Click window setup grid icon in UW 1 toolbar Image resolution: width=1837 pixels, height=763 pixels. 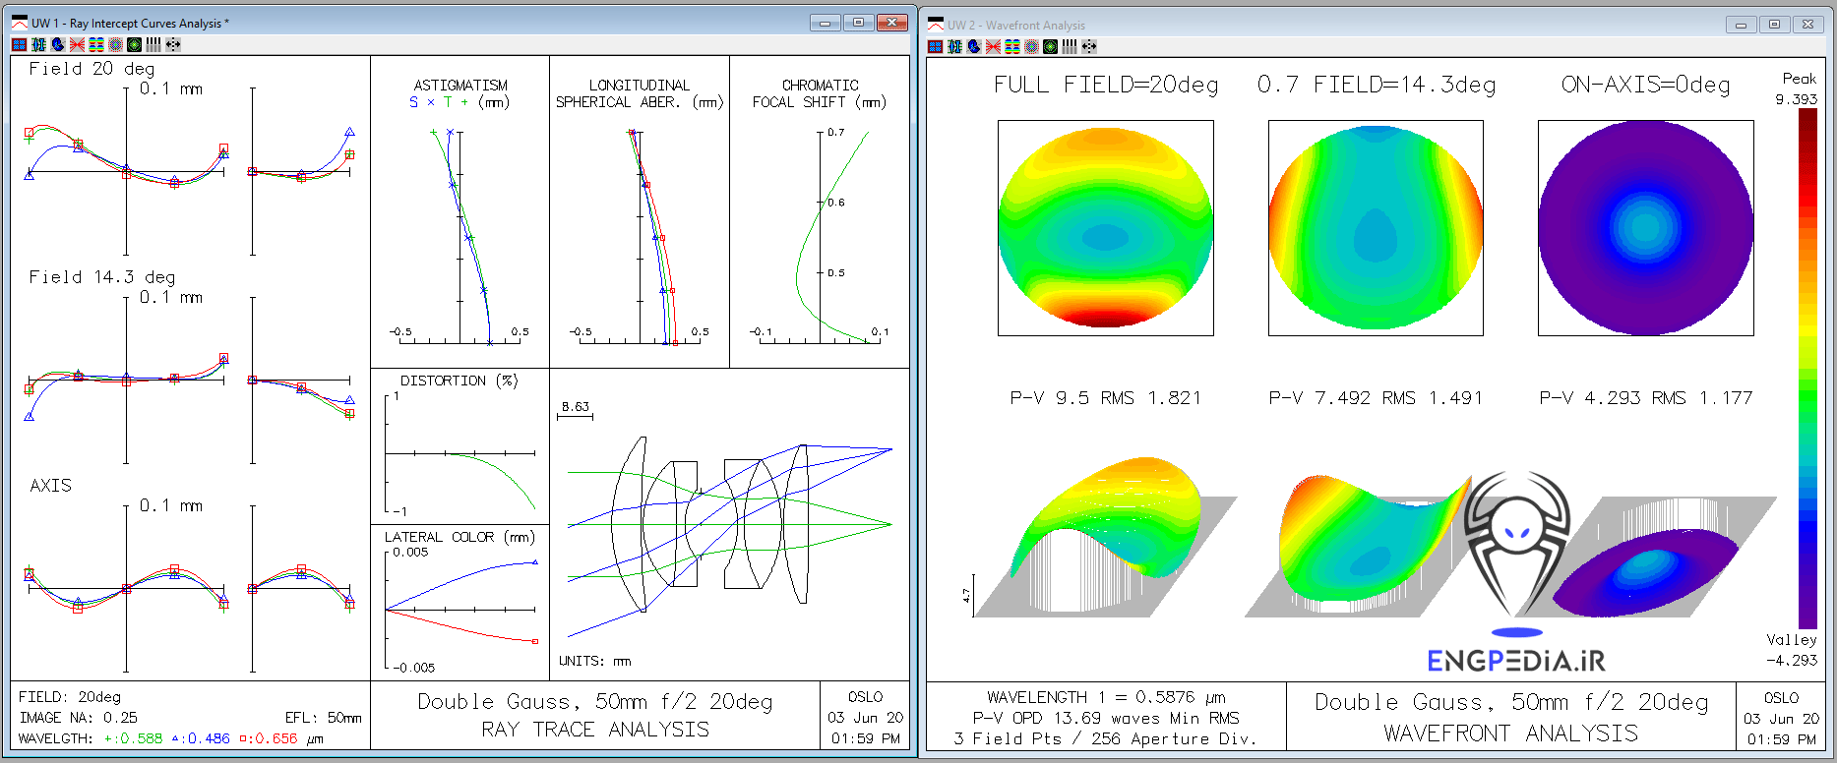tap(19, 44)
